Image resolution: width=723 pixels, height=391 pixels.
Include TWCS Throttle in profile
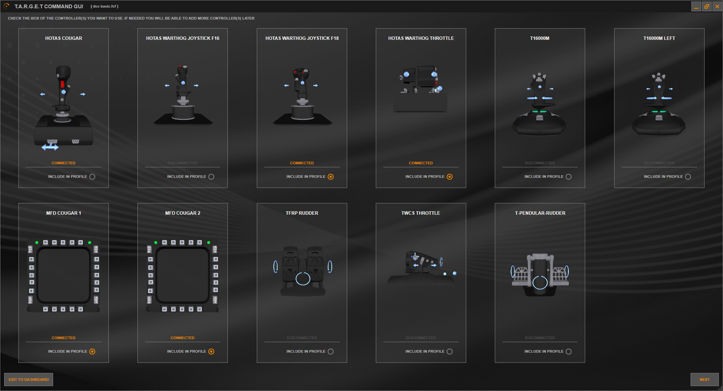click(x=450, y=352)
